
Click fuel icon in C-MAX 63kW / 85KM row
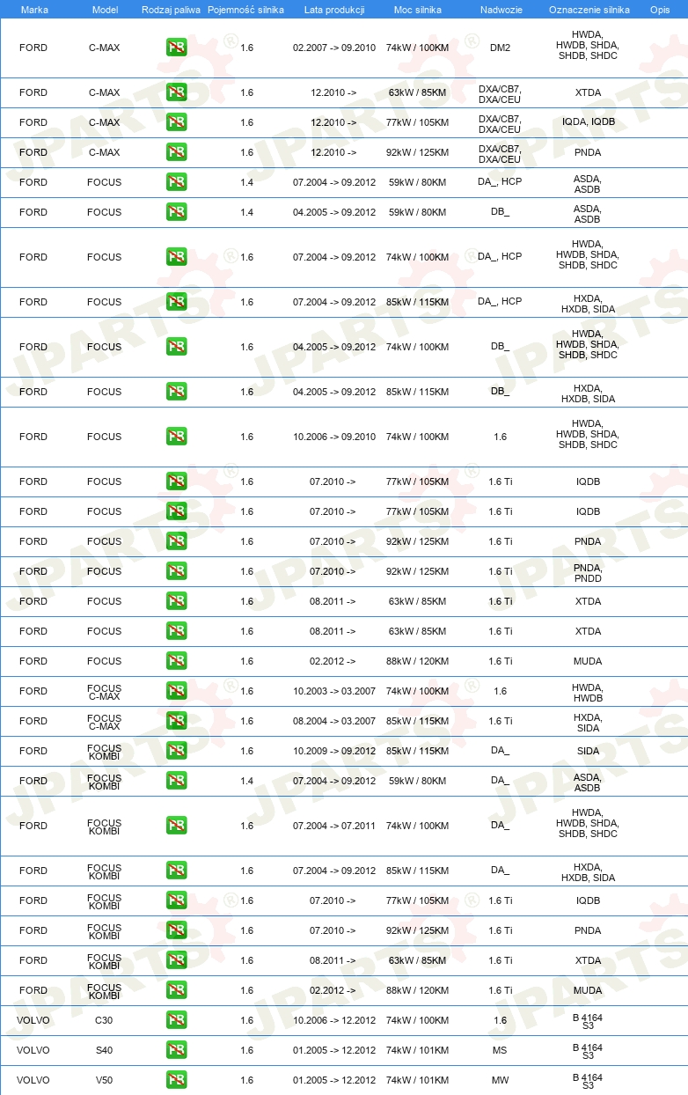point(176,92)
